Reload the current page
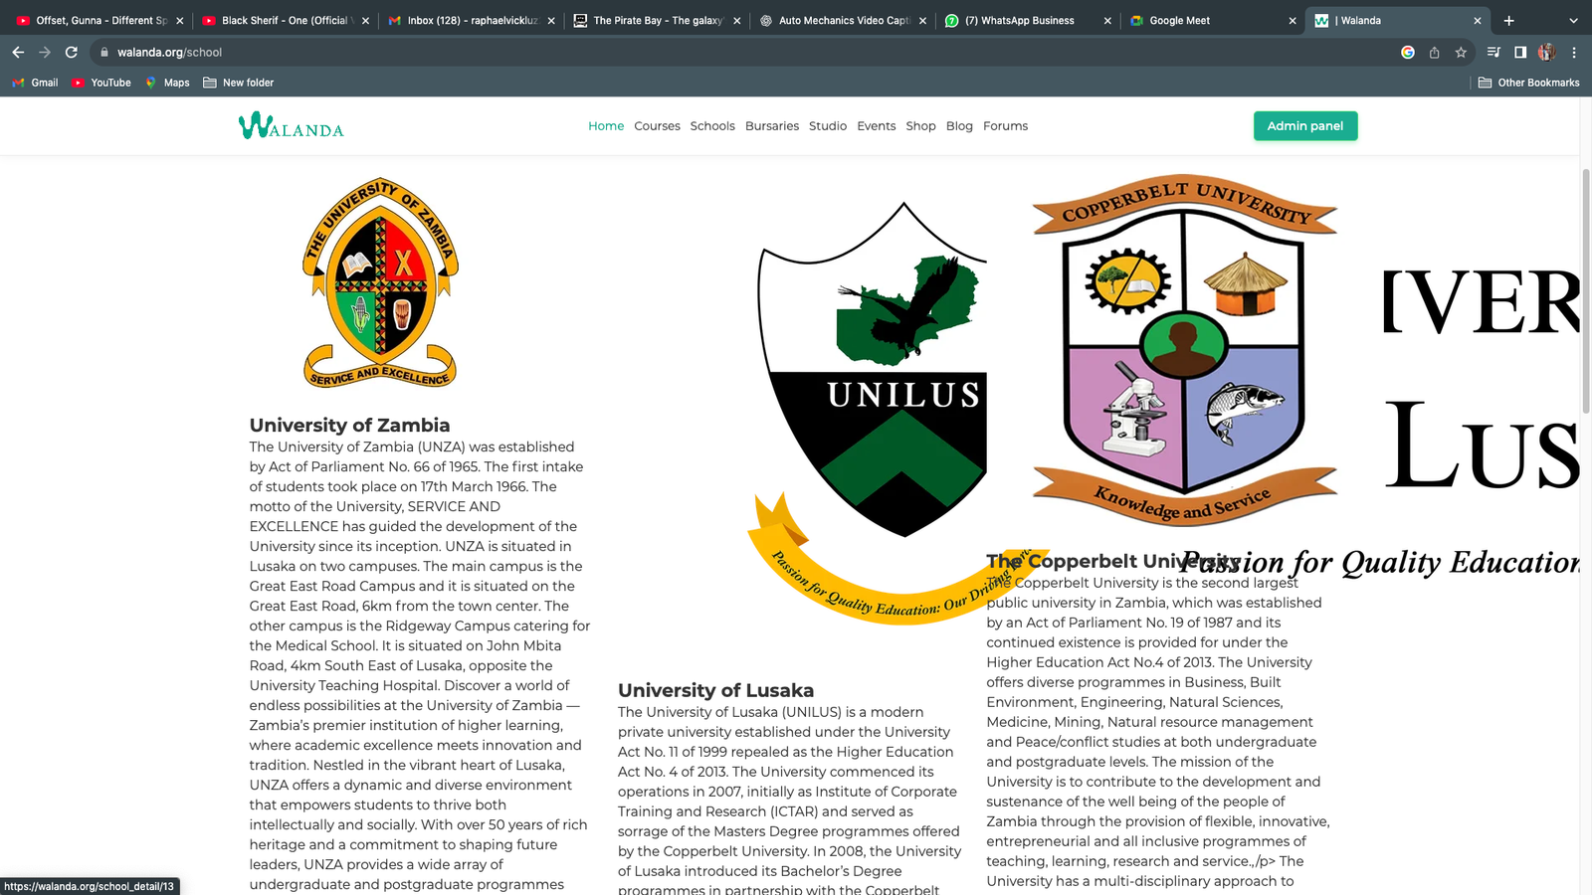The width and height of the screenshot is (1592, 895). coord(72,52)
